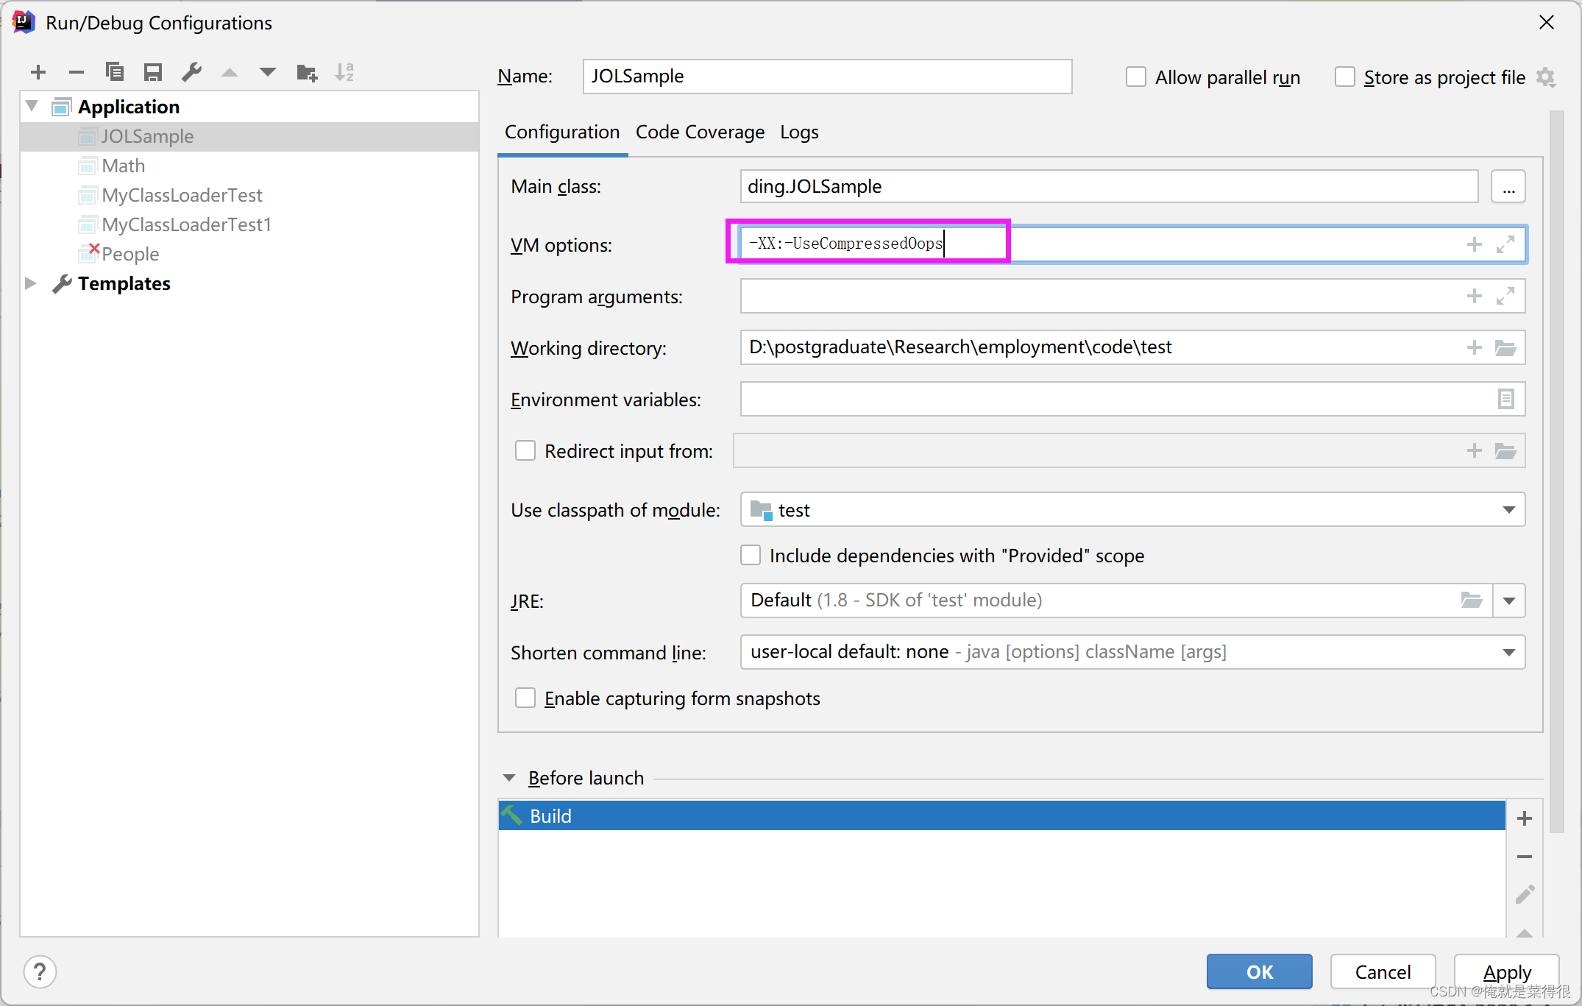Expand the VM options field editor

click(1505, 244)
